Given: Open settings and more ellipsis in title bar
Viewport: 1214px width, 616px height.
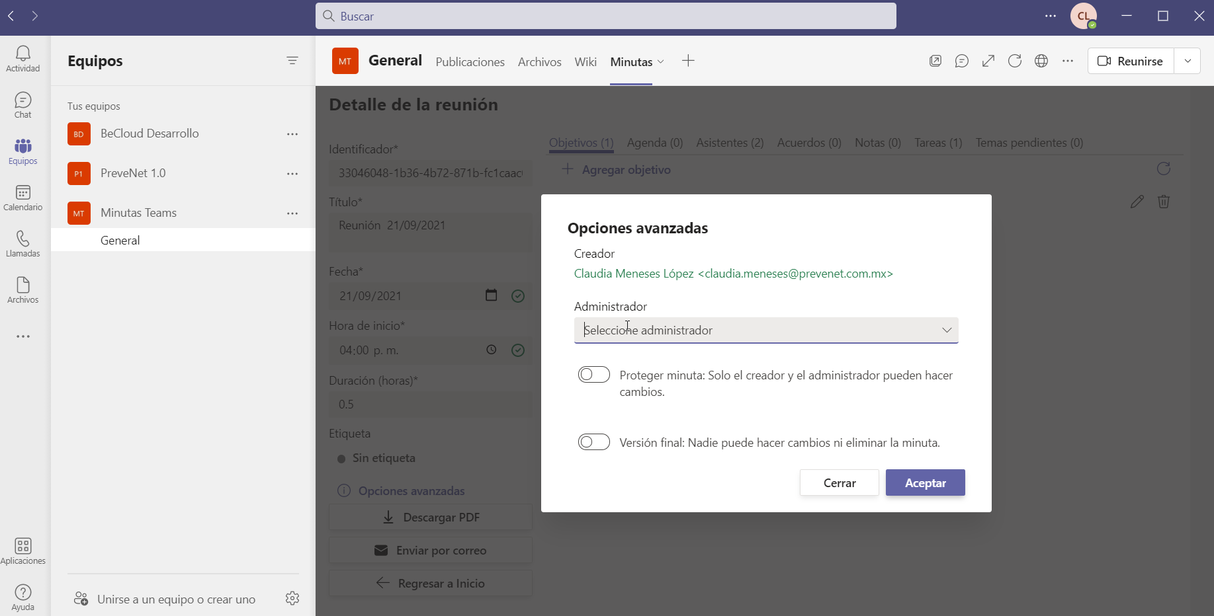Looking at the screenshot, I should coord(1051,16).
